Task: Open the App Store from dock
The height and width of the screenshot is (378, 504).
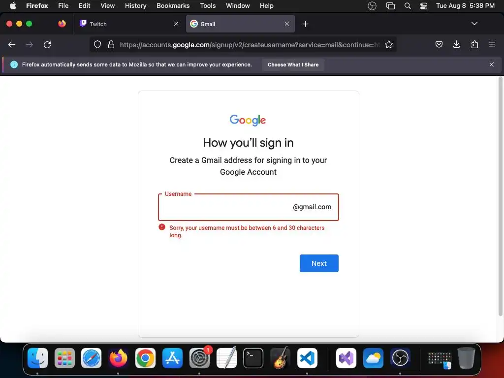Action: coord(172,358)
